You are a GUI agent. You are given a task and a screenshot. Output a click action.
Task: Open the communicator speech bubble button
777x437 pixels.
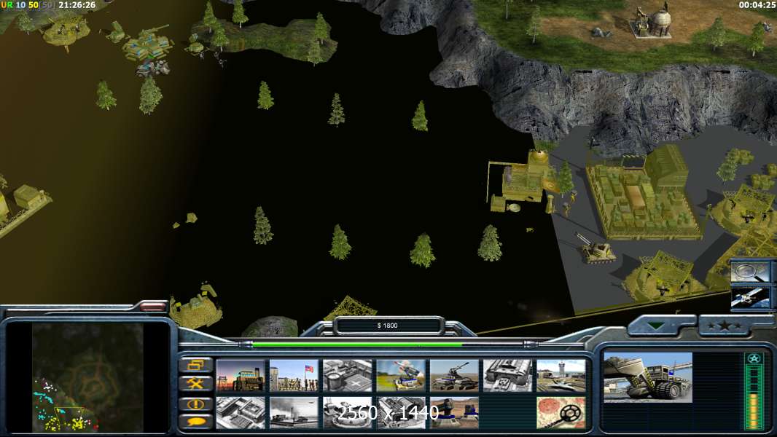(196, 422)
